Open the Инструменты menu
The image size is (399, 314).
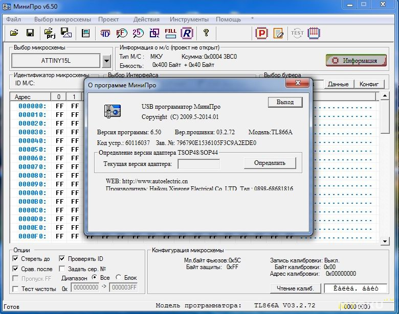[x=189, y=19]
